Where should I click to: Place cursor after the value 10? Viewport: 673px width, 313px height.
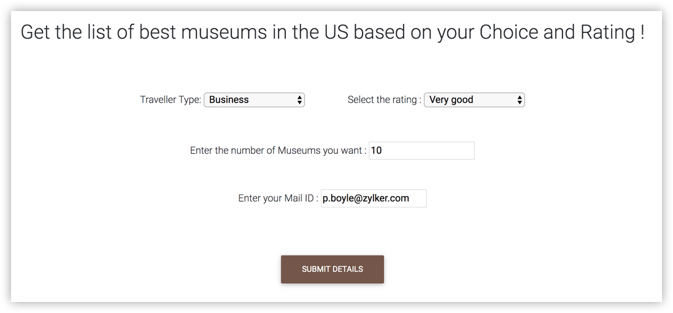tap(383, 151)
